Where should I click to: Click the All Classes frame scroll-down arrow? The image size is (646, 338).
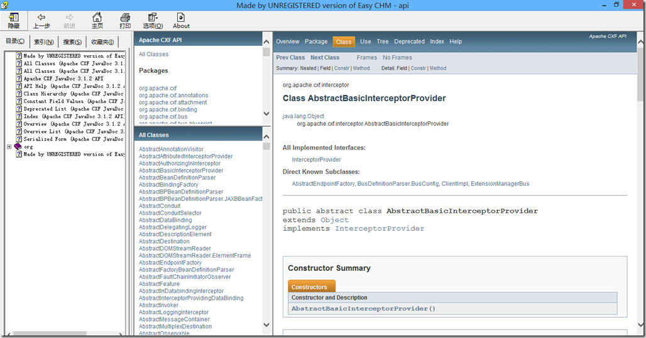click(x=266, y=325)
